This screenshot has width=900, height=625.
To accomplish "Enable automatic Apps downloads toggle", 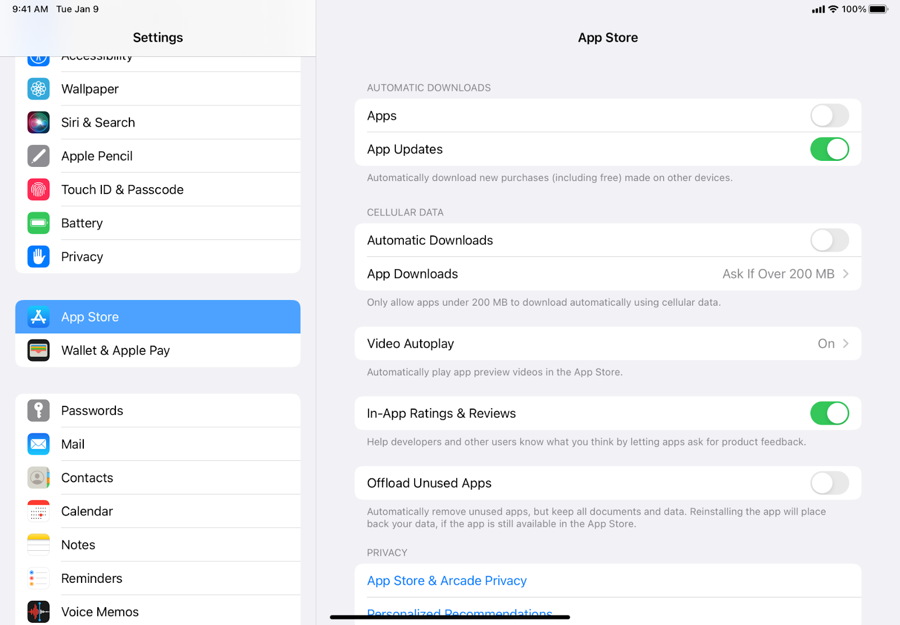I will (830, 116).
